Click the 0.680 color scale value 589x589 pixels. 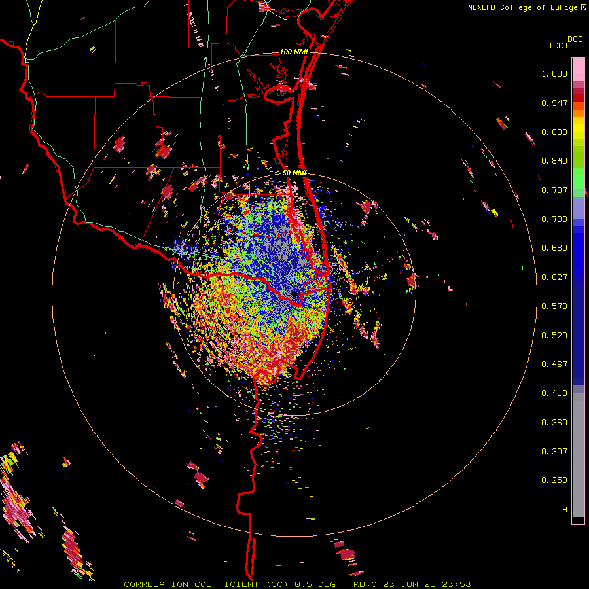554,248
